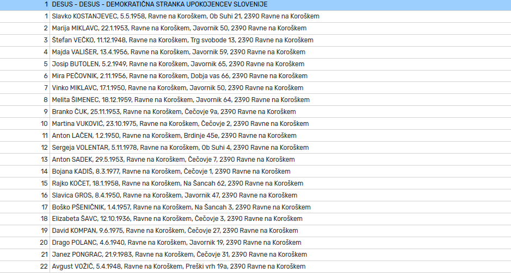Click candidate Slavko KOSTANJEVEC row

coord(256,16)
